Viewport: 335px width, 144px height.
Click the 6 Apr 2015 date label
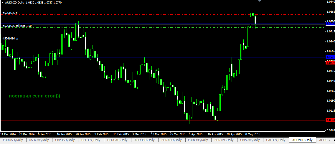click(x=195, y=134)
